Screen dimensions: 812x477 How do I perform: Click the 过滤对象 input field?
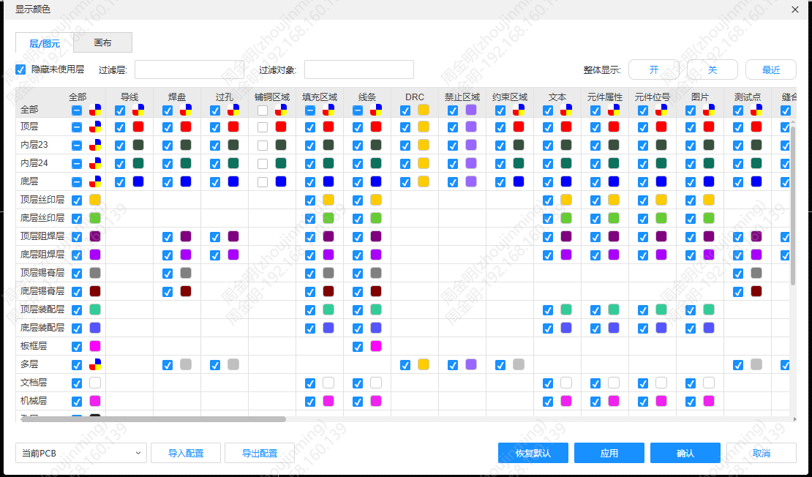pyautogui.click(x=359, y=70)
